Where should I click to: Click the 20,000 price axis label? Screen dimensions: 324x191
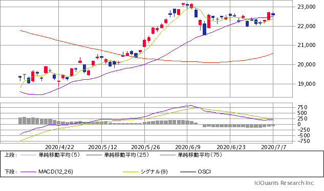[x=307, y=64]
